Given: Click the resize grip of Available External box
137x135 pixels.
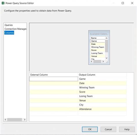Looking at the screenshot, I should pyautogui.click(x=107, y=62).
